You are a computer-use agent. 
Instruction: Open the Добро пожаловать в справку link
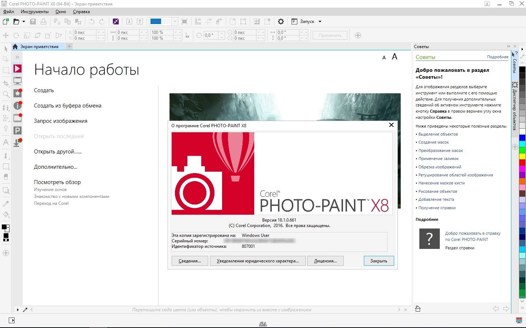click(x=473, y=236)
